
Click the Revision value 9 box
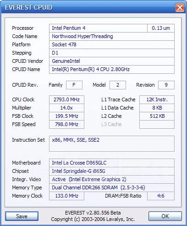click(x=166, y=85)
